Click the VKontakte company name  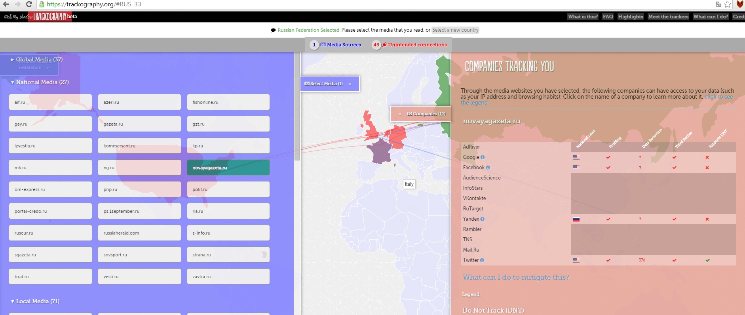474,199
